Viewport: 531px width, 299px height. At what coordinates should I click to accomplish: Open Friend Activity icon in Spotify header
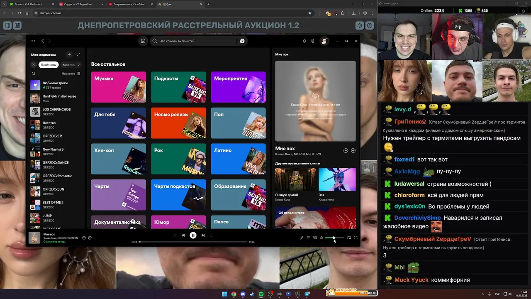313,41
